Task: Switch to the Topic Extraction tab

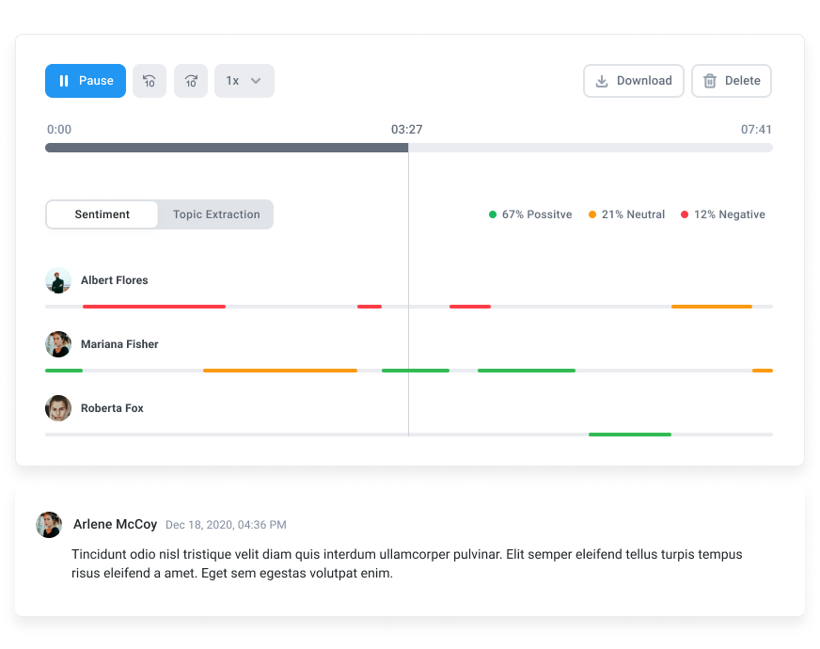Action: pos(216,214)
